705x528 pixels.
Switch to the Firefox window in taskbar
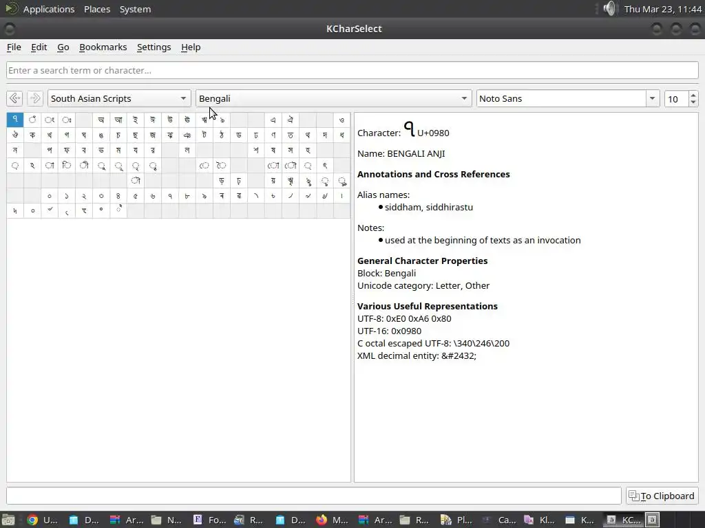[x=331, y=520]
